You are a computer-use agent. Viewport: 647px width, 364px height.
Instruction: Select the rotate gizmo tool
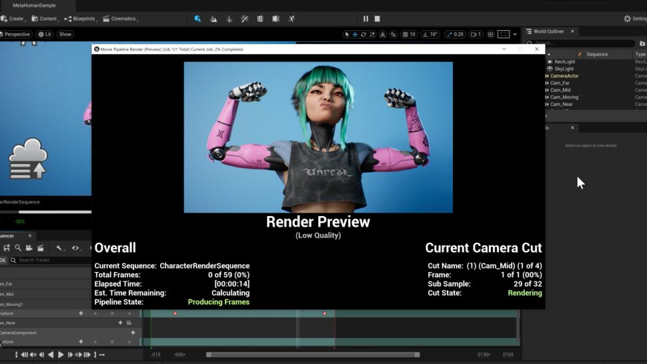click(x=364, y=34)
